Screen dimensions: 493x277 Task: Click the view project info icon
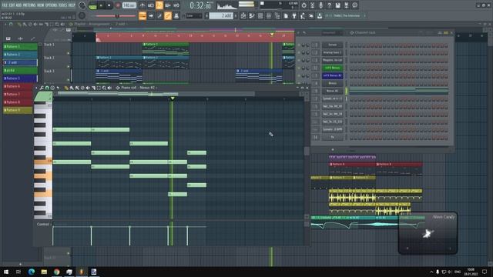point(354,5)
